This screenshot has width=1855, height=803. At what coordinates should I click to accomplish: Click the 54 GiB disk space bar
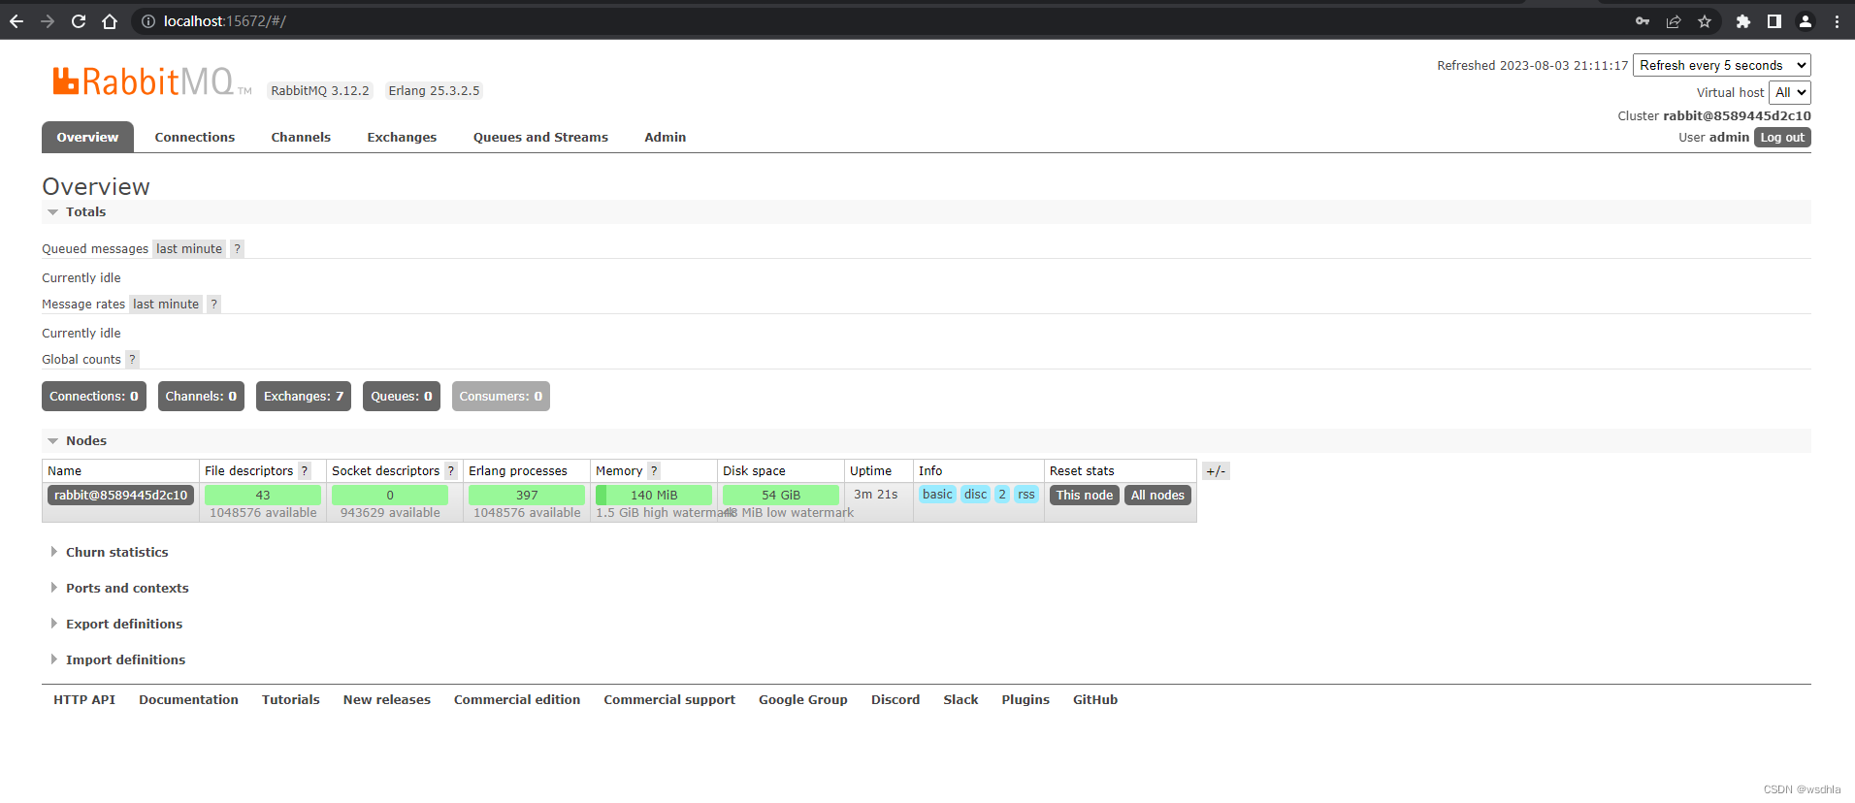(781, 496)
